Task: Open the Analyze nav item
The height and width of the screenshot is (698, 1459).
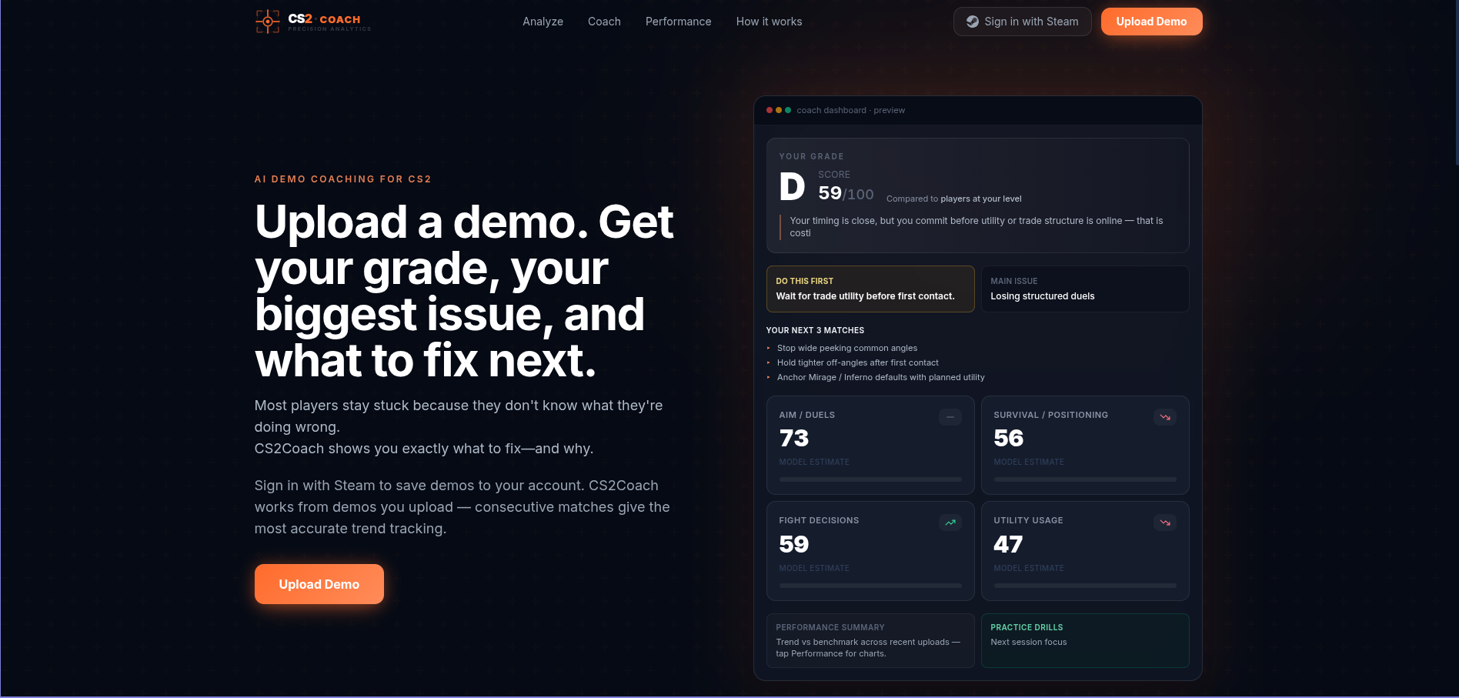Action: (543, 22)
